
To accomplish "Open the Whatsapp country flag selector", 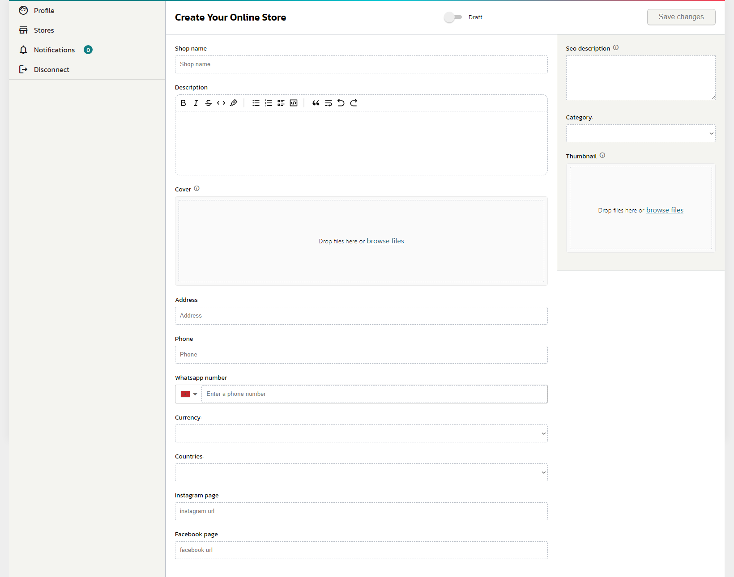I will click(189, 394).
